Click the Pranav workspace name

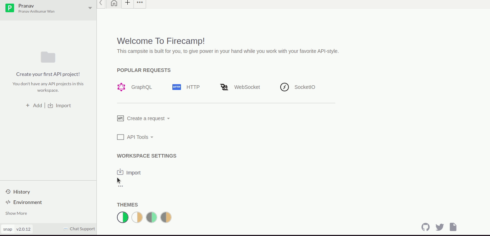tap(26, 6)
